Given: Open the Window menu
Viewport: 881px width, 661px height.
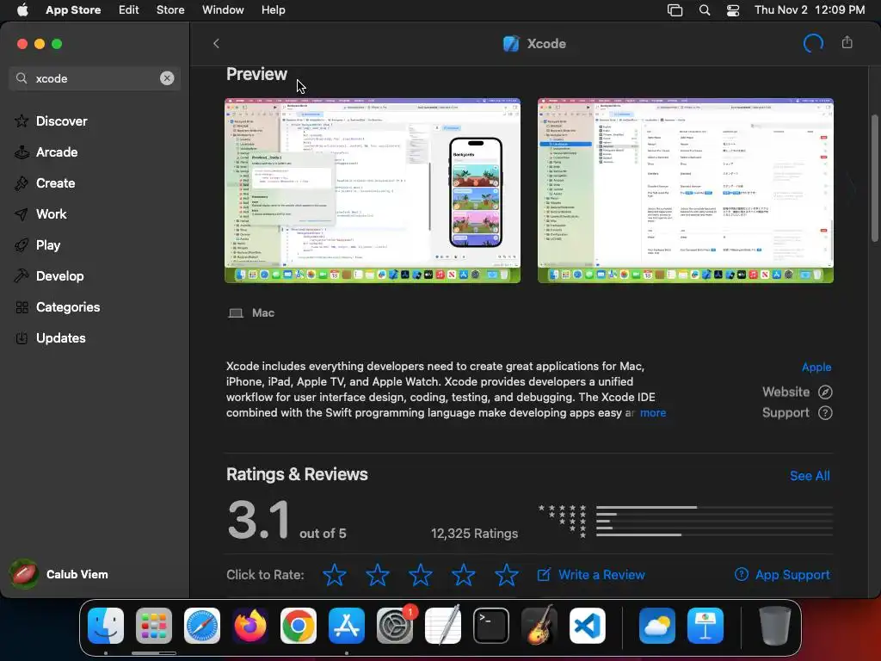Looking at the screenshot, I should pos(223,9).
